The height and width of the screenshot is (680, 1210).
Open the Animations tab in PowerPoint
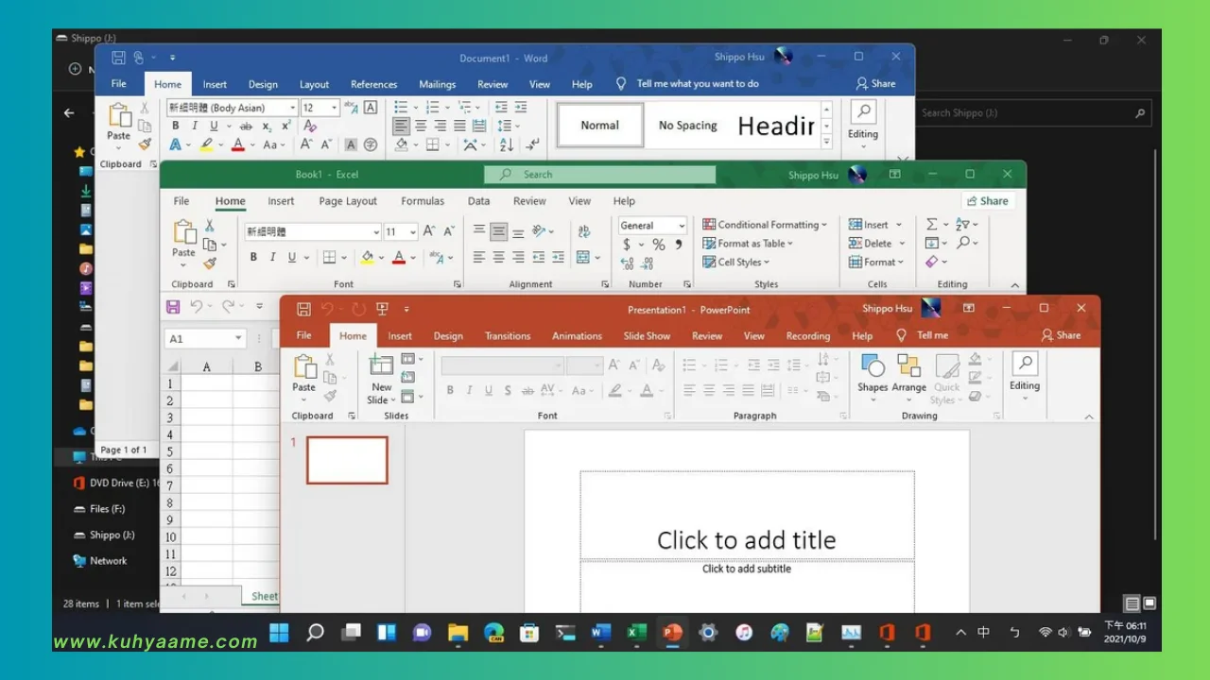(x=577, y=336)
